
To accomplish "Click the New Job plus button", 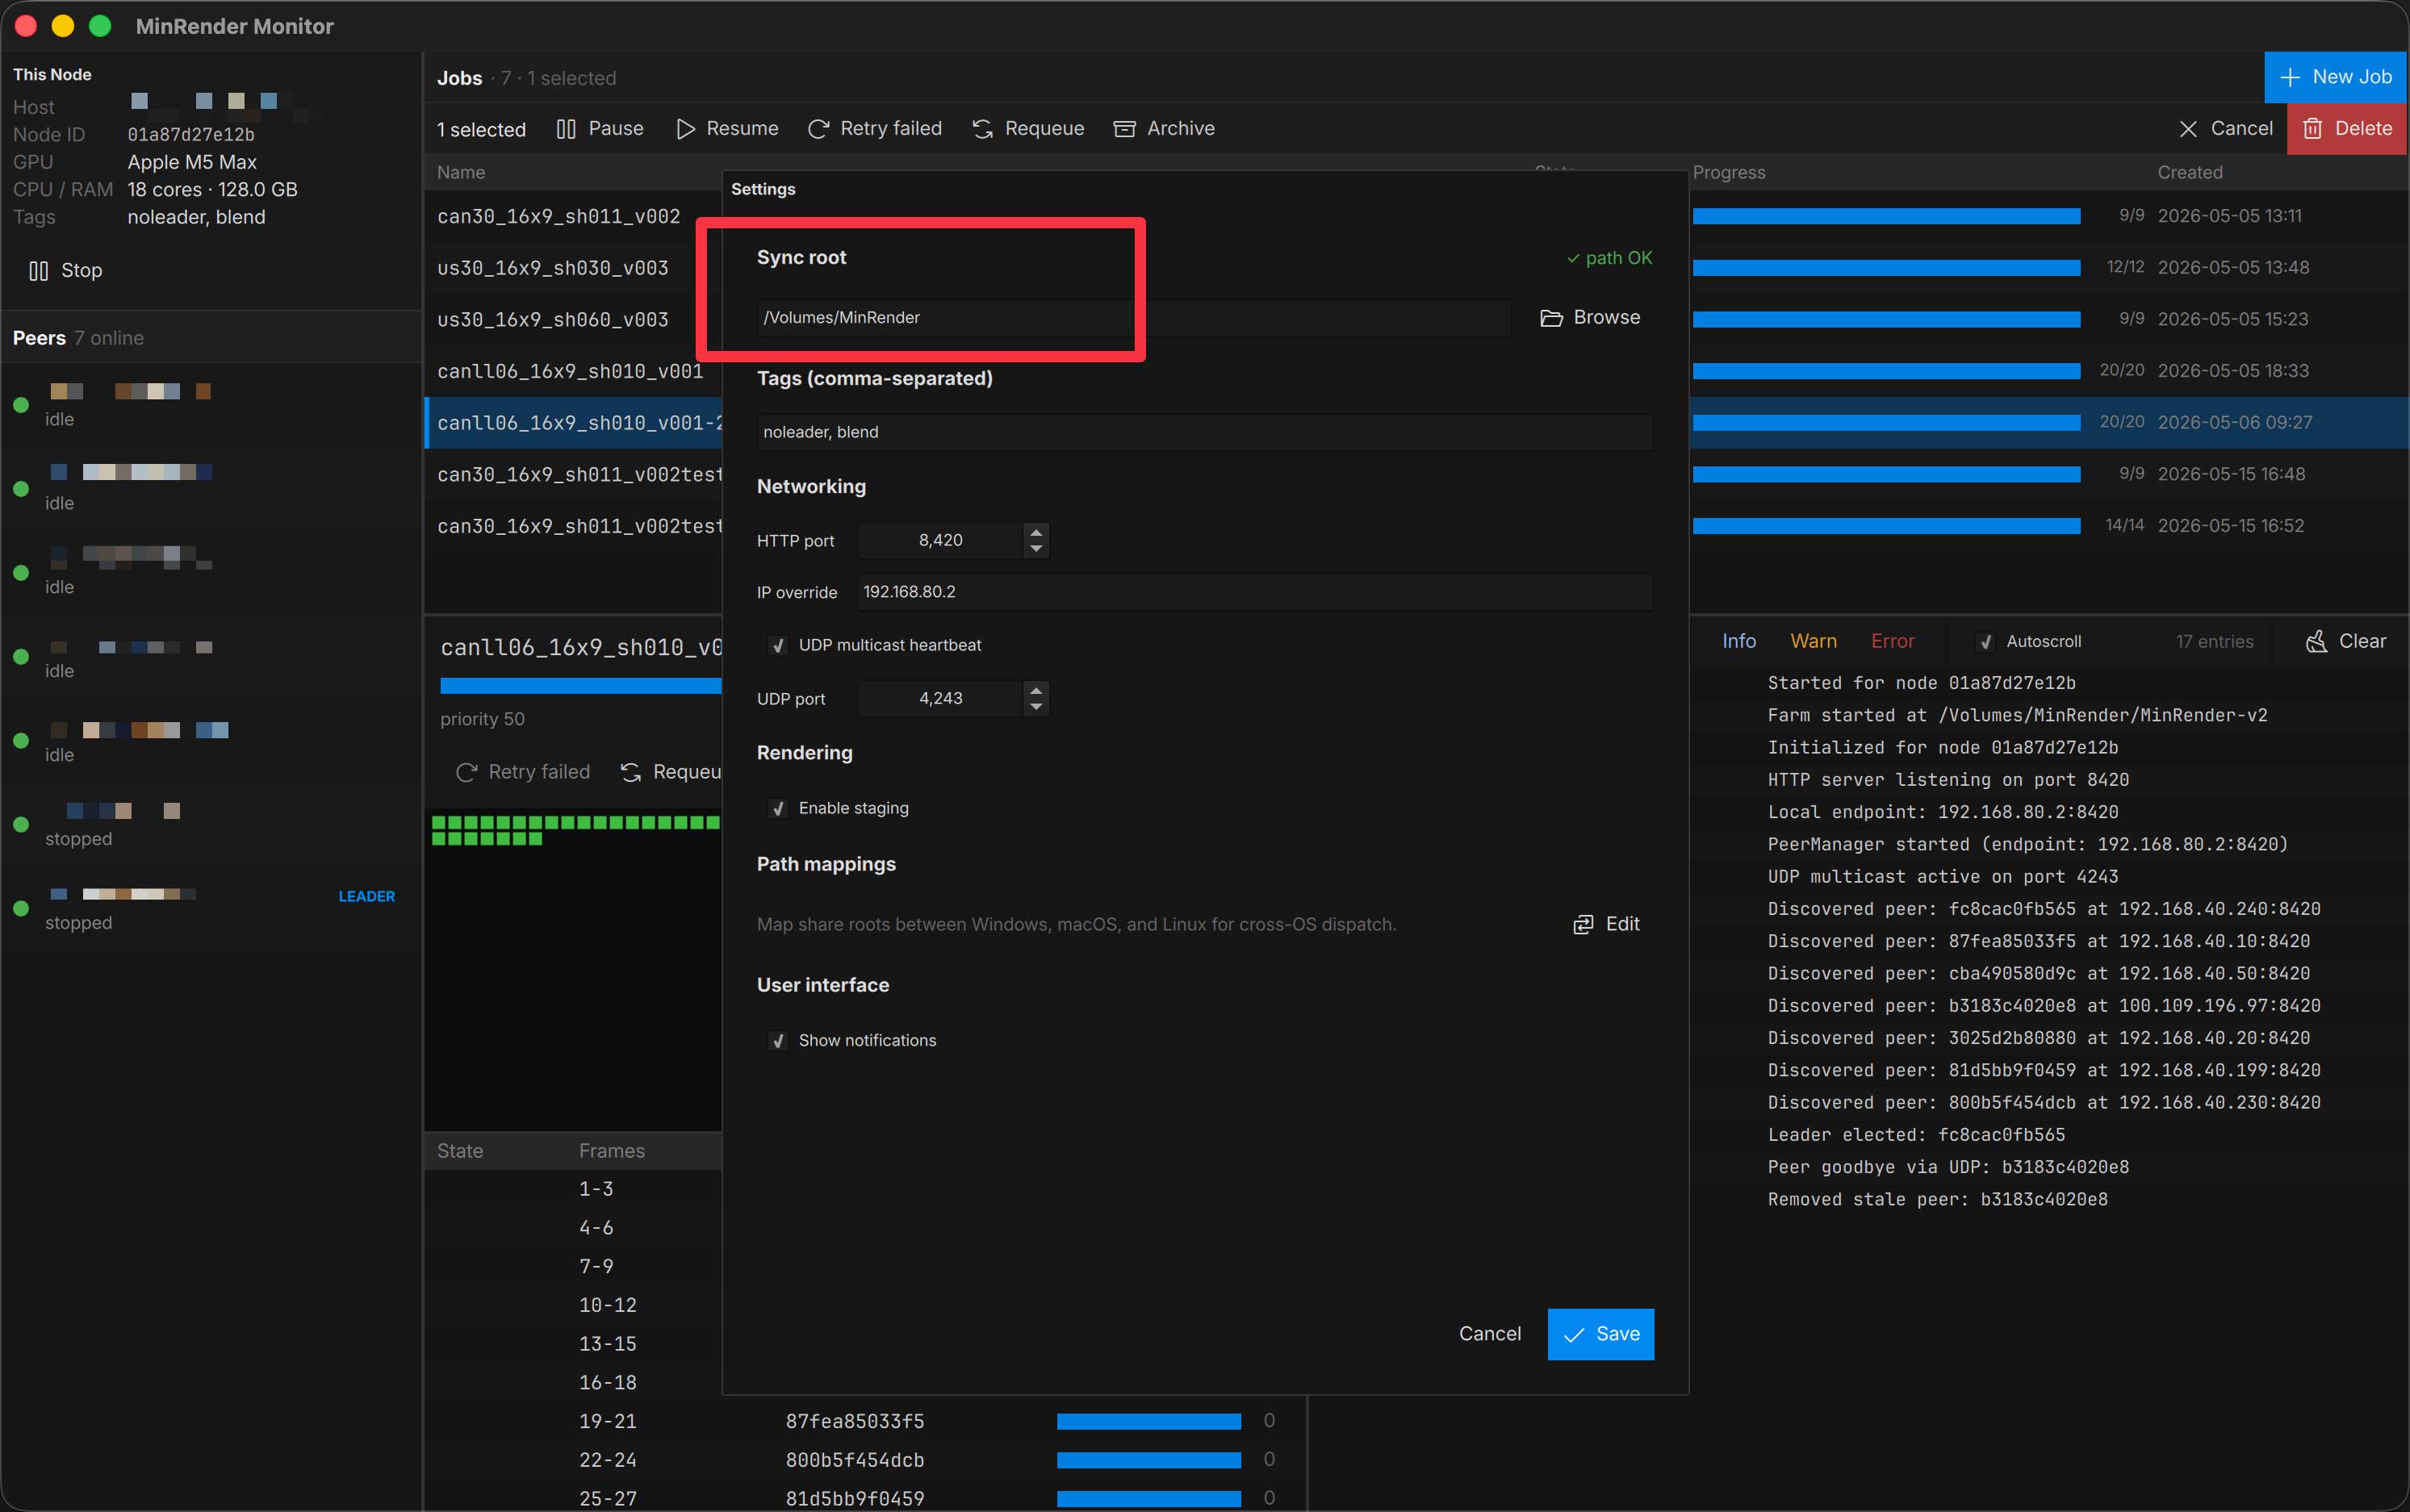I will pyautogui.click(x=2334, y=77).
